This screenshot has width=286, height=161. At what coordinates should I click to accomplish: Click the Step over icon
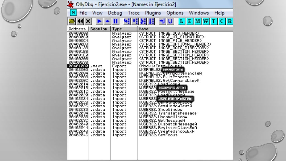click(135, 21)
